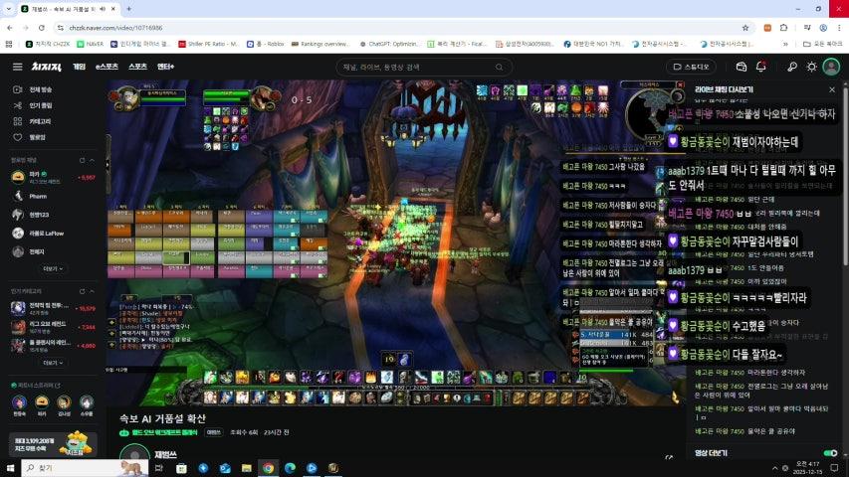Open the Rankings overview bookmark

tap(320, 44)
